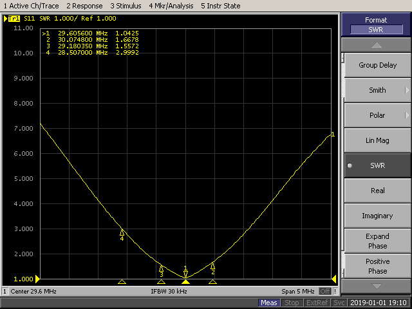Click the end-of-trace 1 label at right edge

pos(333,135)
